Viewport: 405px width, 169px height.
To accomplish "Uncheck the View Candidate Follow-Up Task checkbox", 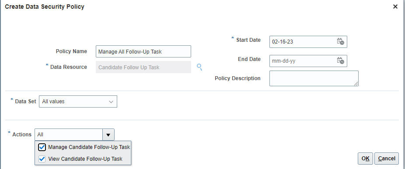I will point(42,159).
